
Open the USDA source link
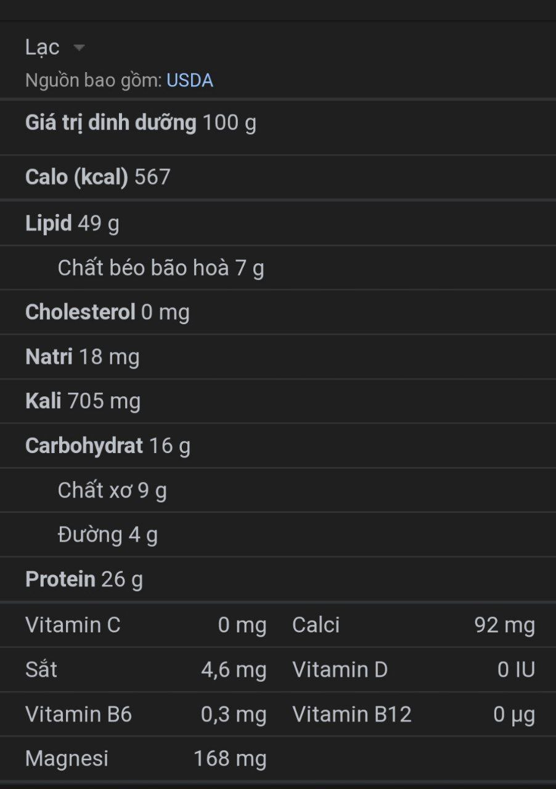click(190, 81)
